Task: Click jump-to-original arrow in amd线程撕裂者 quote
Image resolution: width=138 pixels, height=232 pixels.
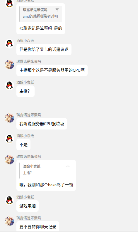Action: tap(57, 10)
